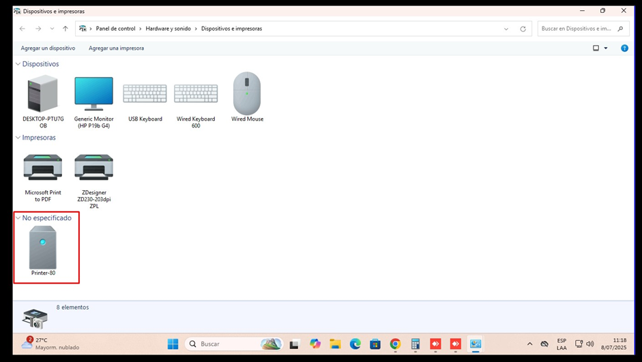Select the Wired Mouse device icon

point(247,94)
